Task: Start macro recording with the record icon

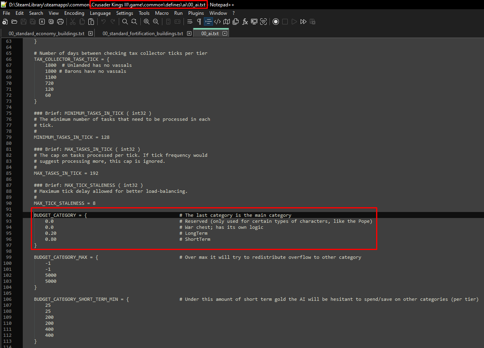Action: point(276,22)
